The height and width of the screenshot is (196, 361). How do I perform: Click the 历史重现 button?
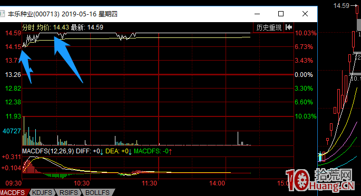(269, 27)
